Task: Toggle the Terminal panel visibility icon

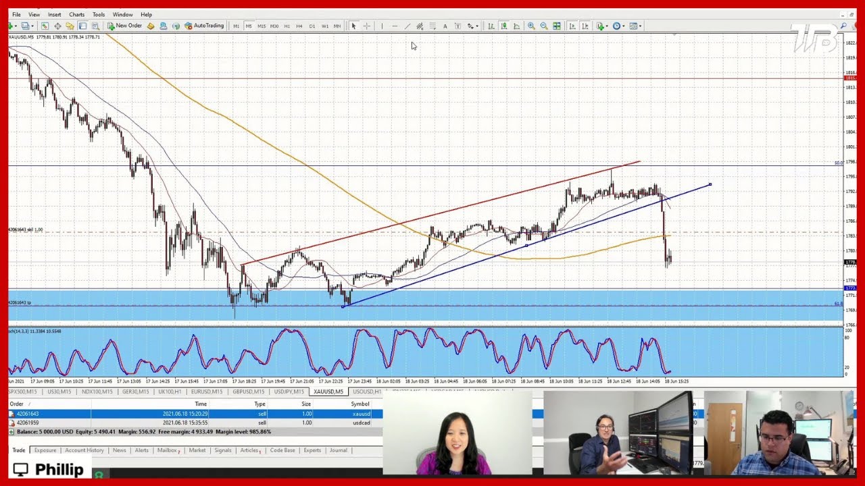Action: 82,26
